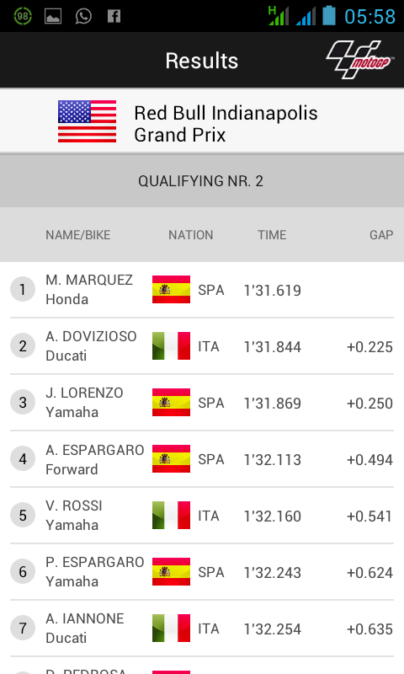The width and height of the screenshot is (404, 674).
Task: Tap the gallery image notification icon
Action: pyautogui.click(x=53, y=16)
